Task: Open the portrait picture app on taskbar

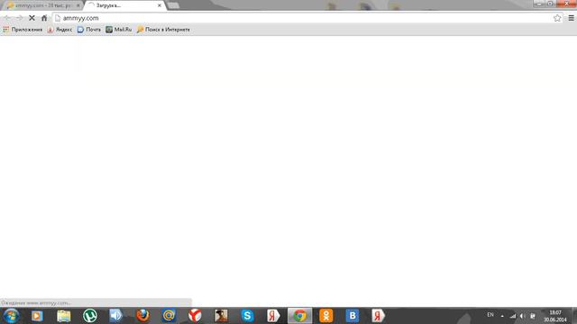Action: [221, 316]
